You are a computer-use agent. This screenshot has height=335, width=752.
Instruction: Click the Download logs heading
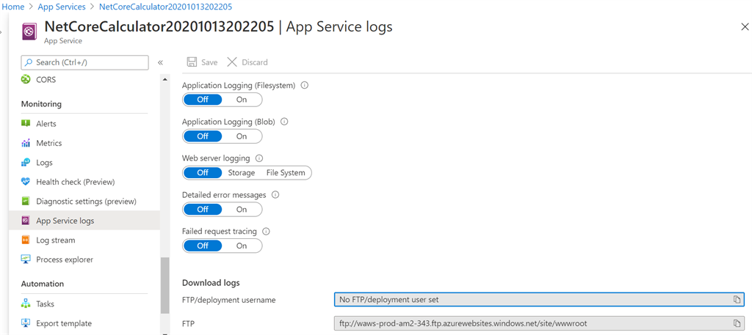point(211,282)
